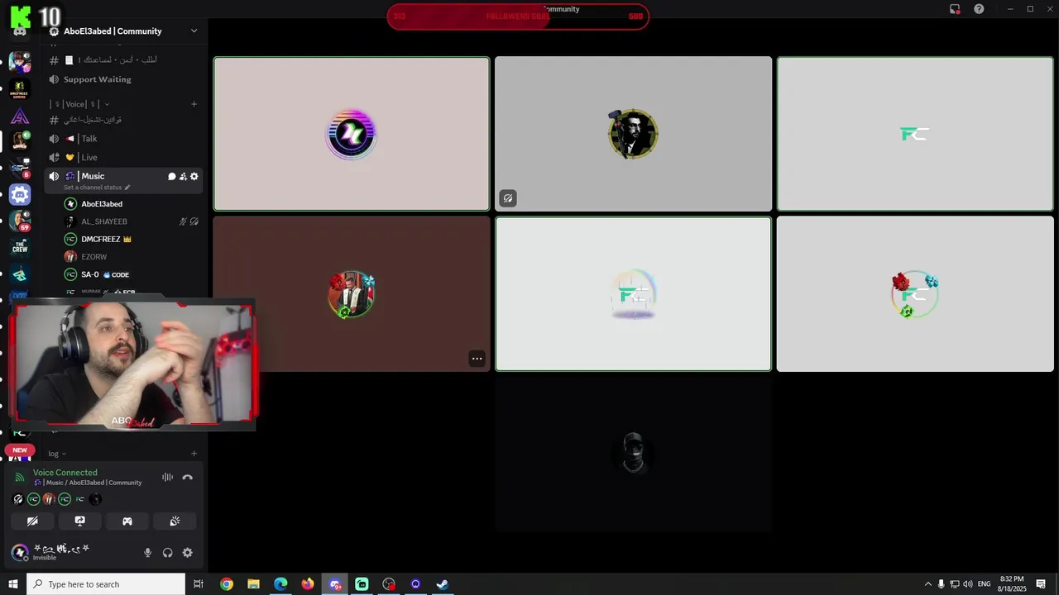This screenshot has width=1059, height=595.
Task: Toggle the camera in the voice panel
Action: pyautogui.click(x=32, y=521)
